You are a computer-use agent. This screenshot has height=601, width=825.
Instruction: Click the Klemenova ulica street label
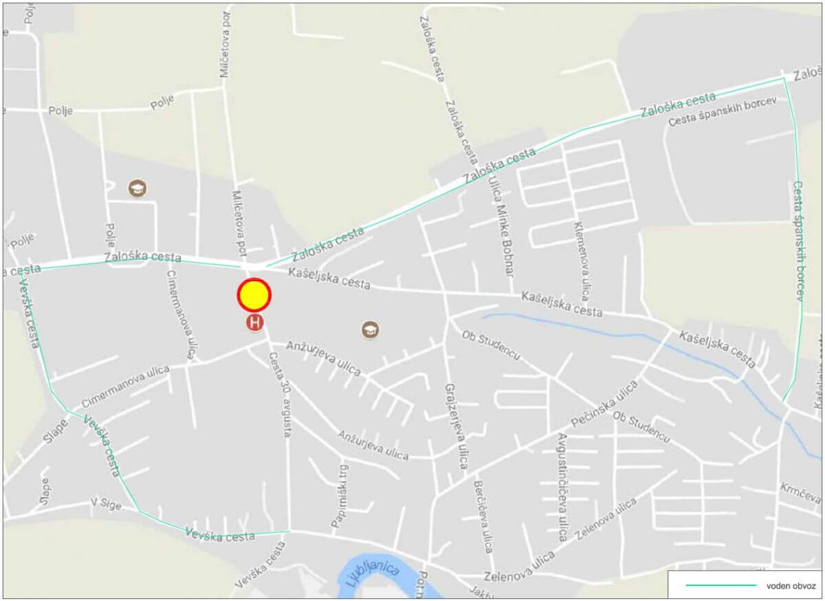tap(581, 261)
